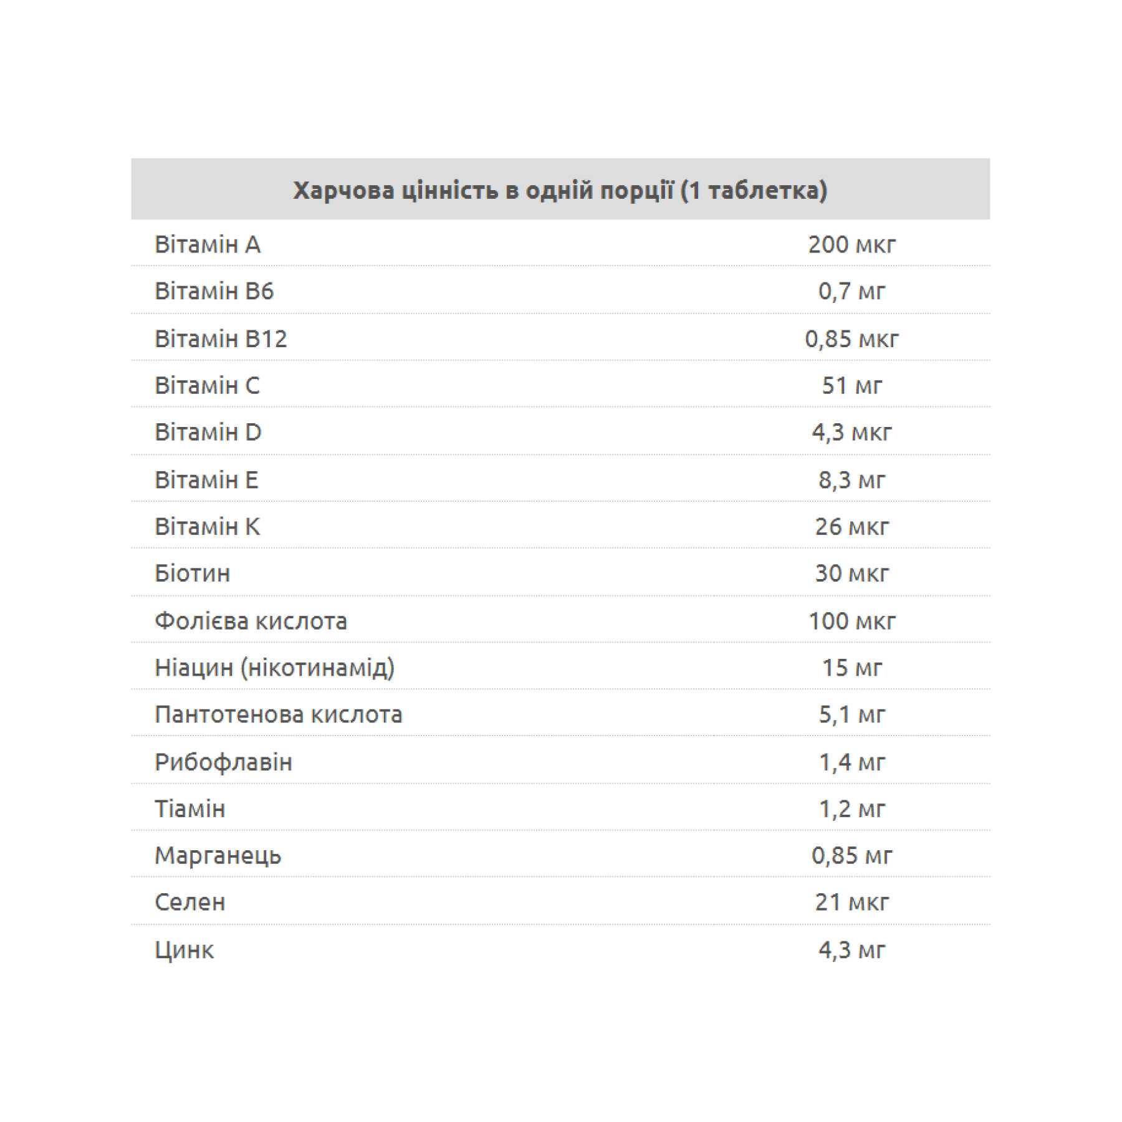Click the "Фолієва кислота" label
The image size is (1122, 1122).
point(251,621)
